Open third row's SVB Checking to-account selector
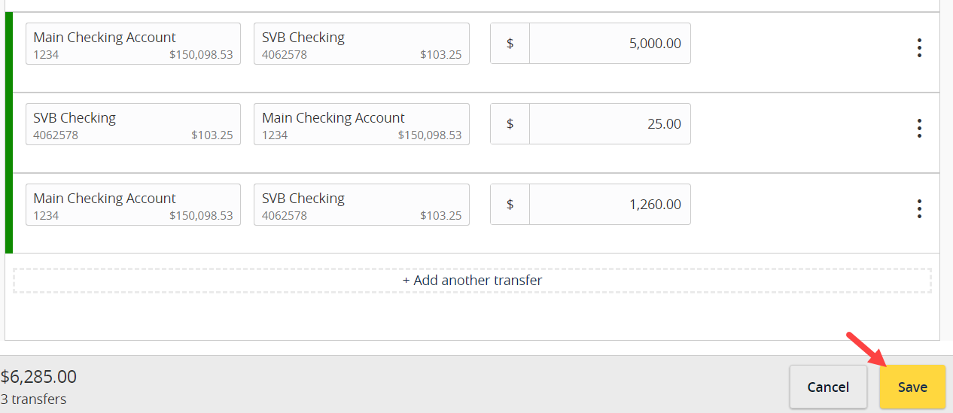This screenshot has height=413, width=953. coord(361,205)
